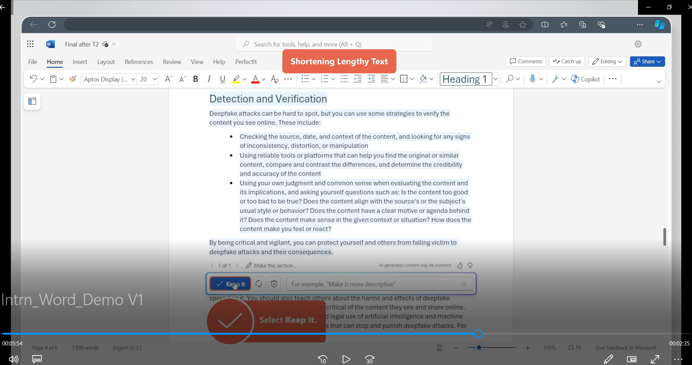
Task: Open the navigation pane icon
Action: [x=32, y=101]
